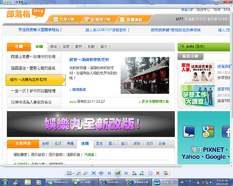Click the 犀利人妻 promo thumbnail
Screen dimensions: 233x186
click(x=198, y=73)
